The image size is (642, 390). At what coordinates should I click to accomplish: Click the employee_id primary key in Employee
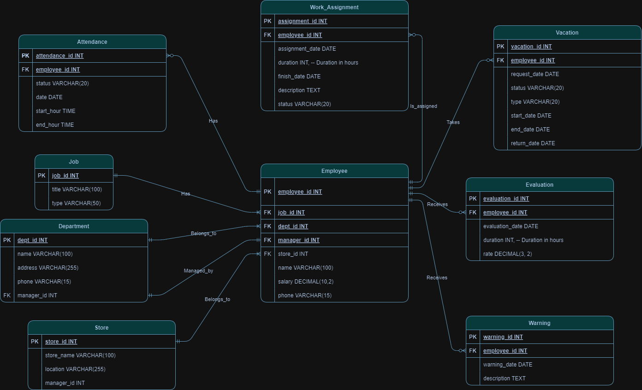(x=299, y=191)
